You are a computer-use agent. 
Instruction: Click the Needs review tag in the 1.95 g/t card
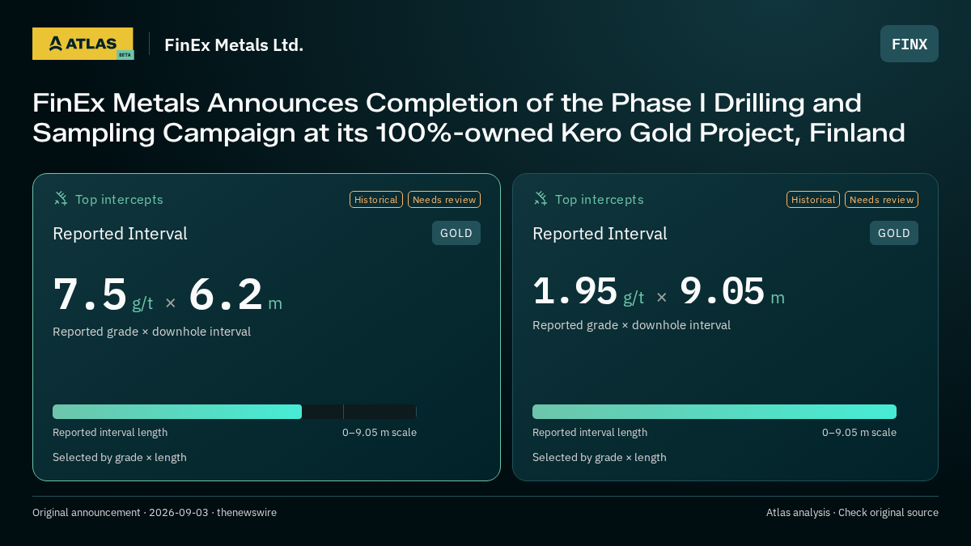point(881,200)
